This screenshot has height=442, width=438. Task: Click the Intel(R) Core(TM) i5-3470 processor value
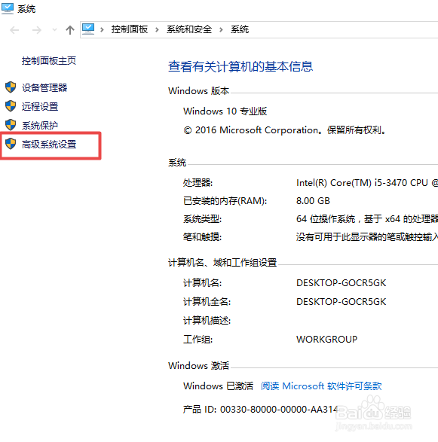click(367, 183)
